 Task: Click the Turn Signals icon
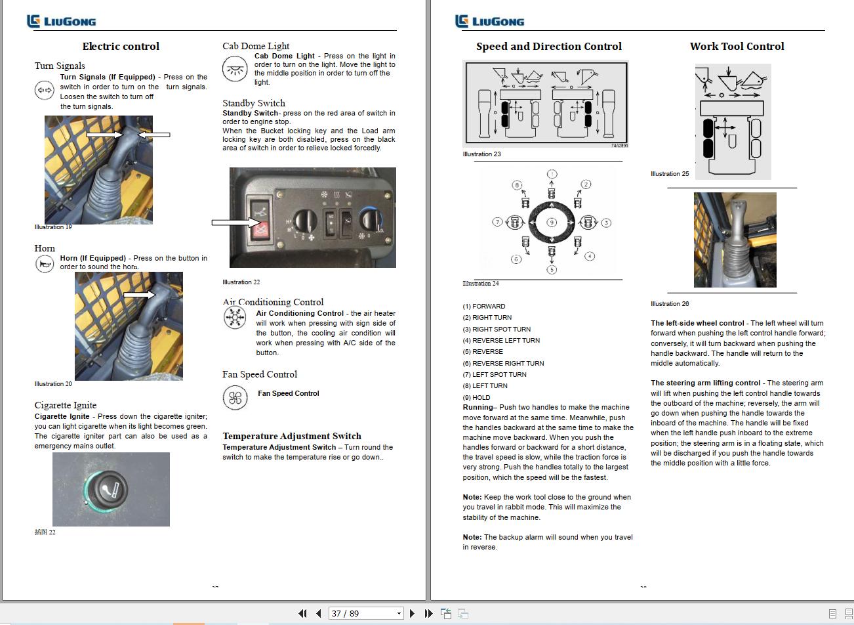(44, 90)
